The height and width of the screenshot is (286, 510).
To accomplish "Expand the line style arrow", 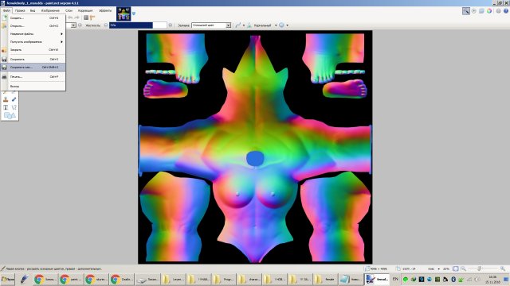I will tap(244, 25).
